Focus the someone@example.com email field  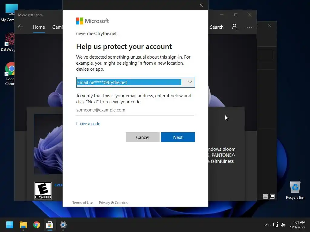point(135,110)
